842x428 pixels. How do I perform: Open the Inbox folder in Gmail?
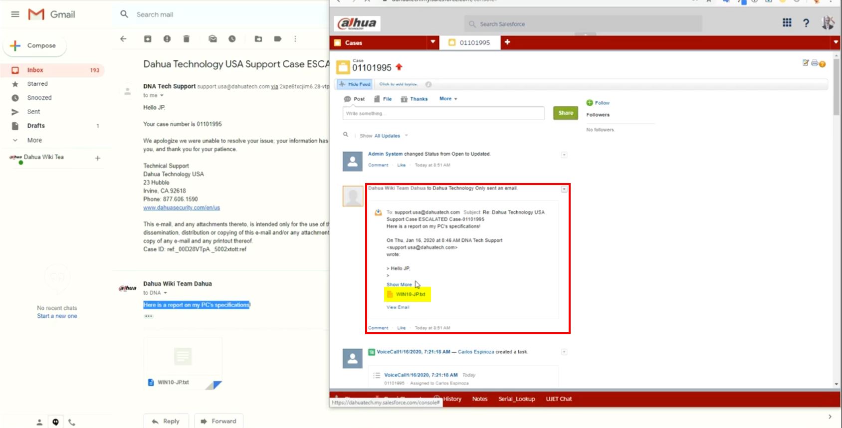point(53,70)
